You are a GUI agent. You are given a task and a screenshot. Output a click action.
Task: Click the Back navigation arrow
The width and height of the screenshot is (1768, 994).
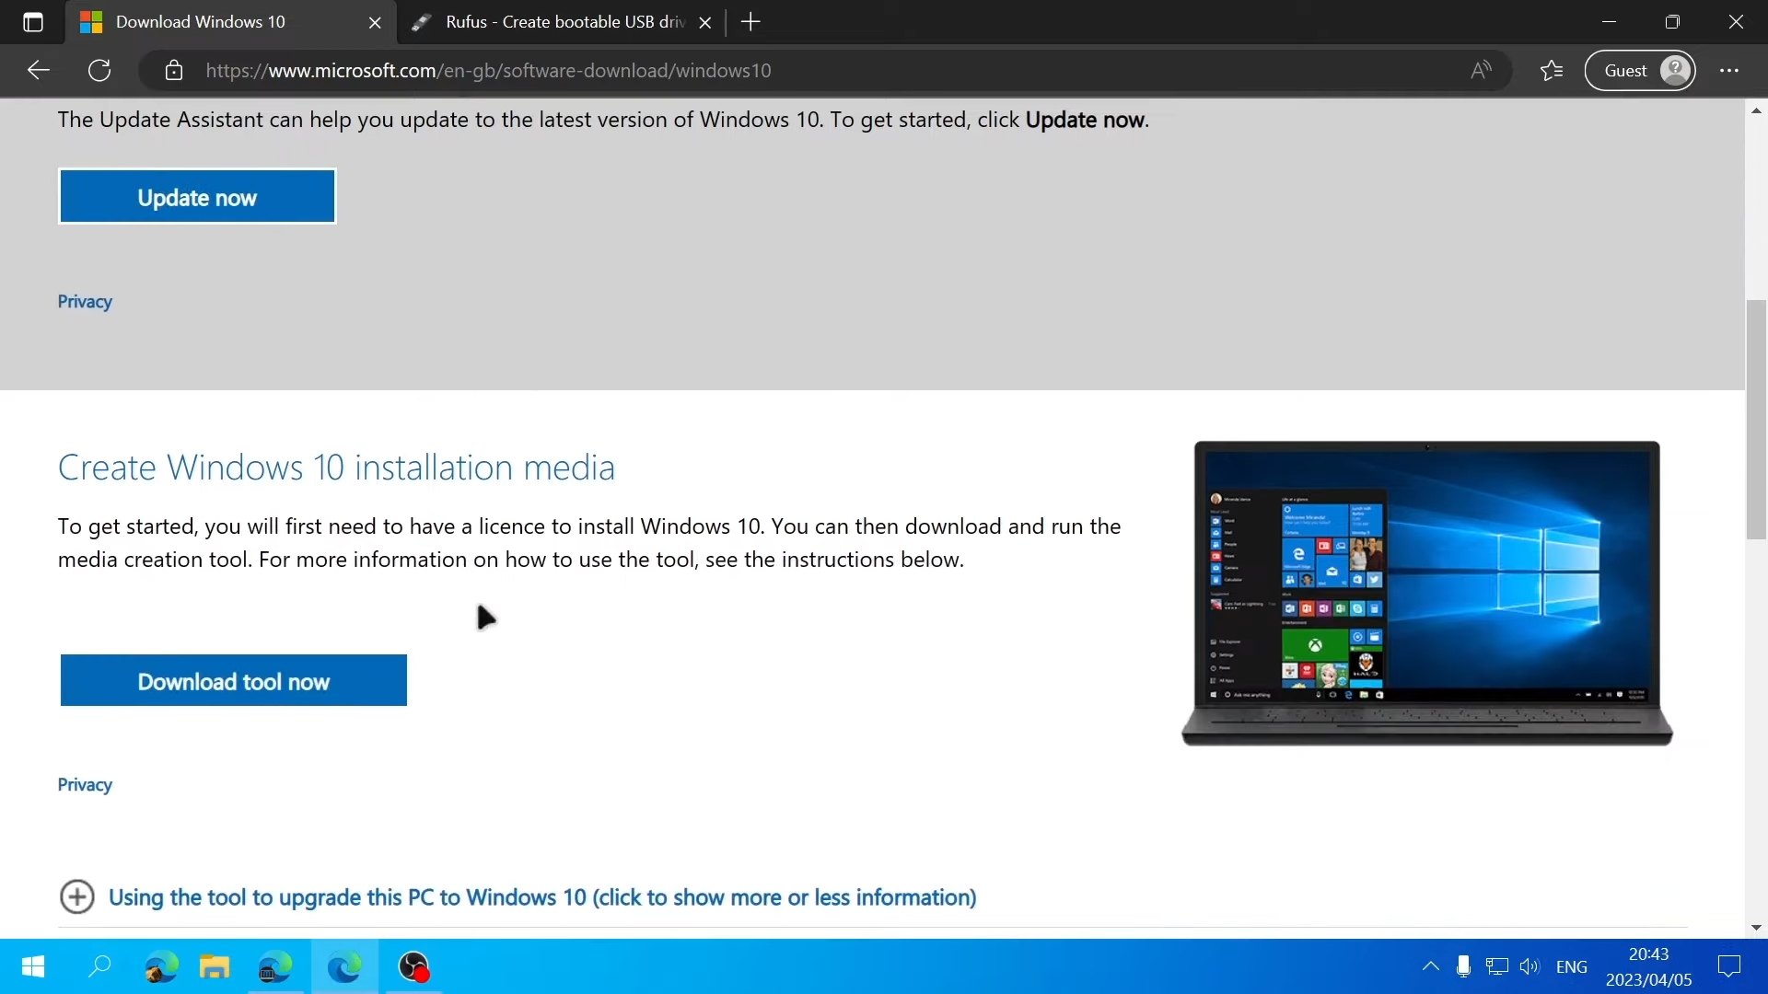click(x=38, y=70)
